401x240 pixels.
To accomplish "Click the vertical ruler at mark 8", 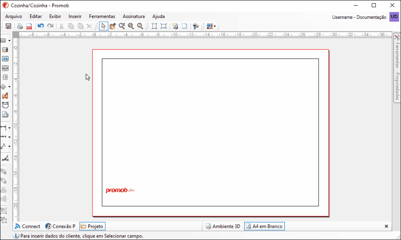I will point(16,111).
